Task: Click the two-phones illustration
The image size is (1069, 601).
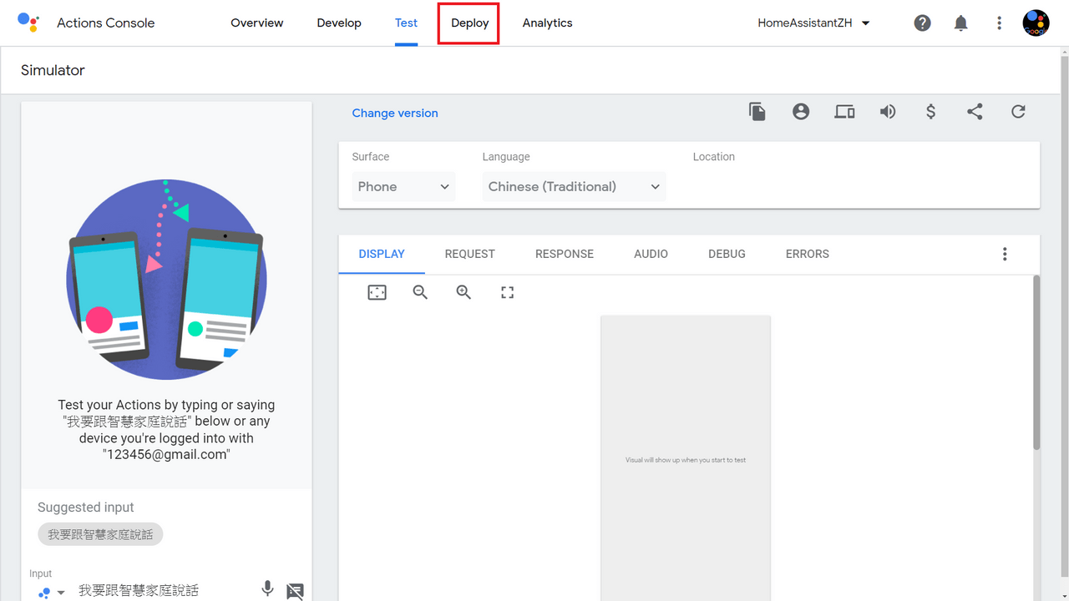Action: pyautogui.click(x=166, y=280)
